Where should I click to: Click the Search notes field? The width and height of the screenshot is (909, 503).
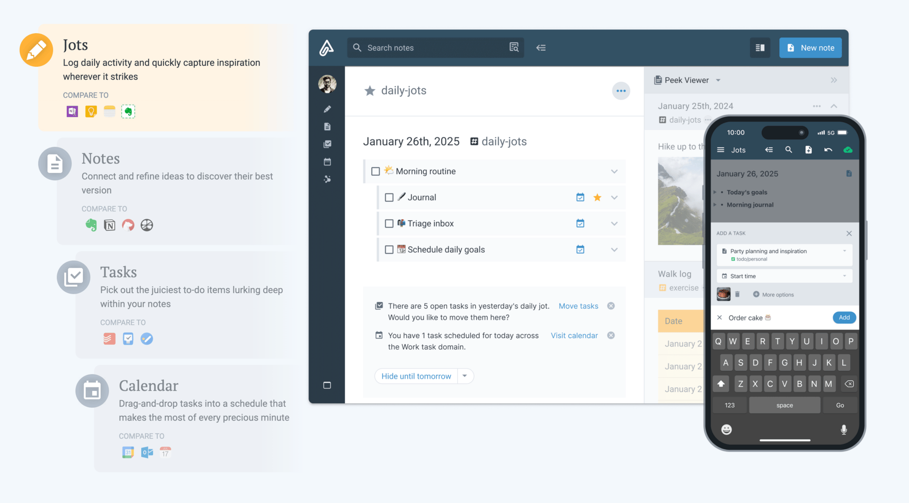click(x=435, y=48)
